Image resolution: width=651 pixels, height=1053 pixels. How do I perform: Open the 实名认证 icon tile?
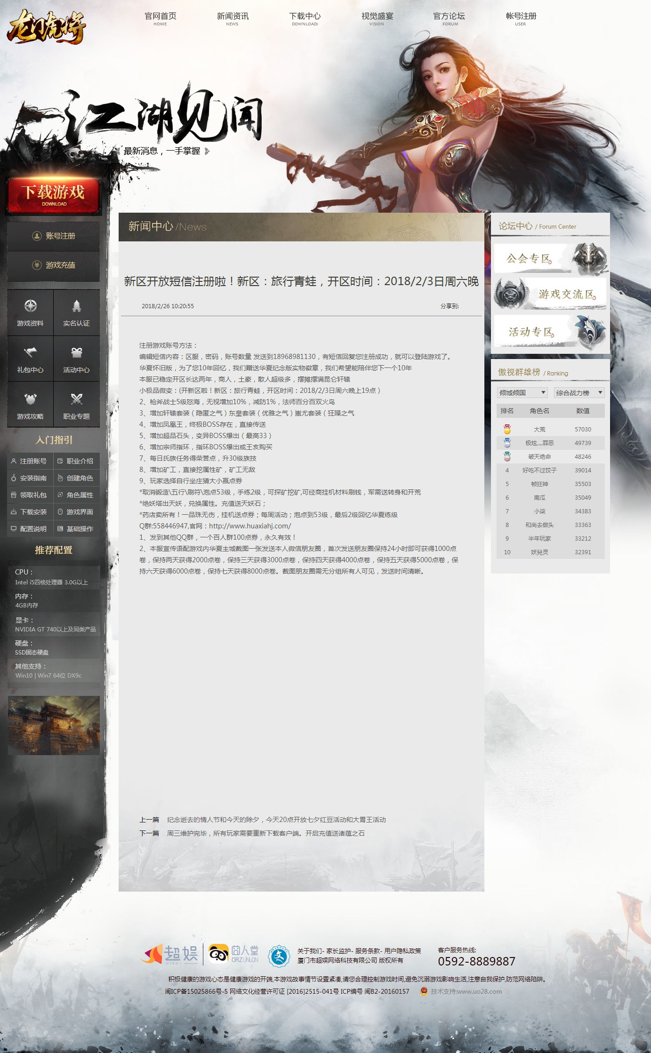point(77,312)
